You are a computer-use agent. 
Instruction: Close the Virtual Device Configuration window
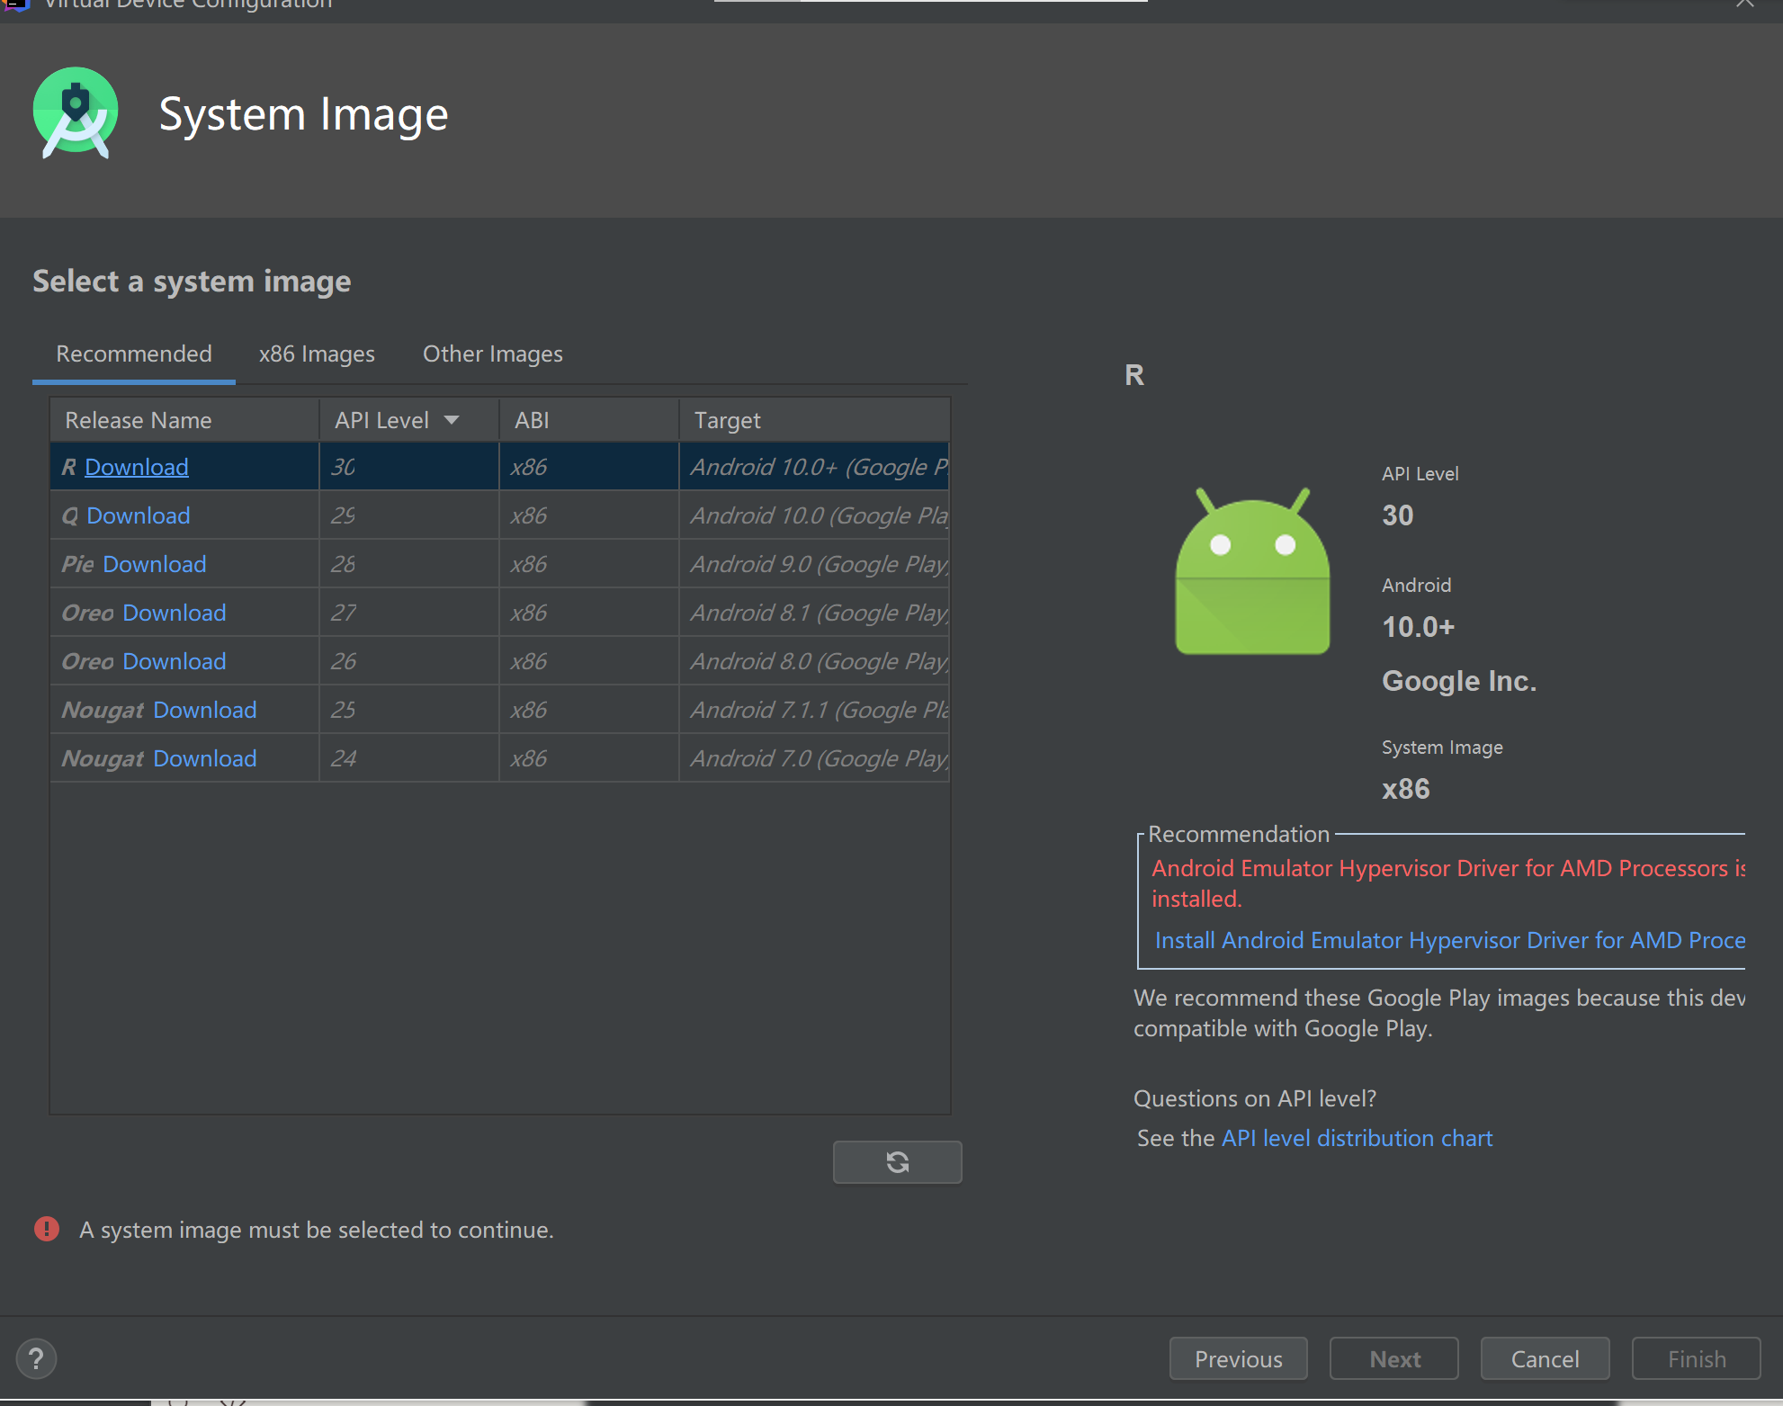(1745, 4)
